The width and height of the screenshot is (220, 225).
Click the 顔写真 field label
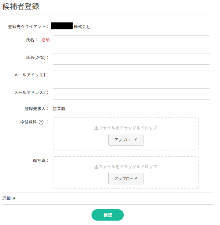coord(38,161)
